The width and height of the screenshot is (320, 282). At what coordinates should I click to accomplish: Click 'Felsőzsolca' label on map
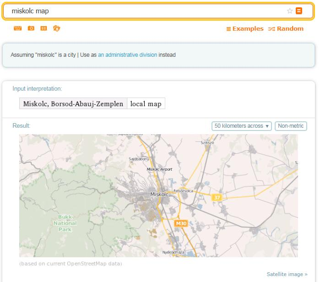183,191
